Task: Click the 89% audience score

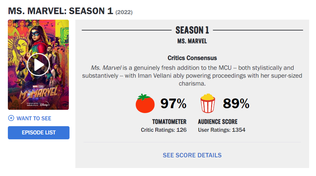Action: point(236,104)
